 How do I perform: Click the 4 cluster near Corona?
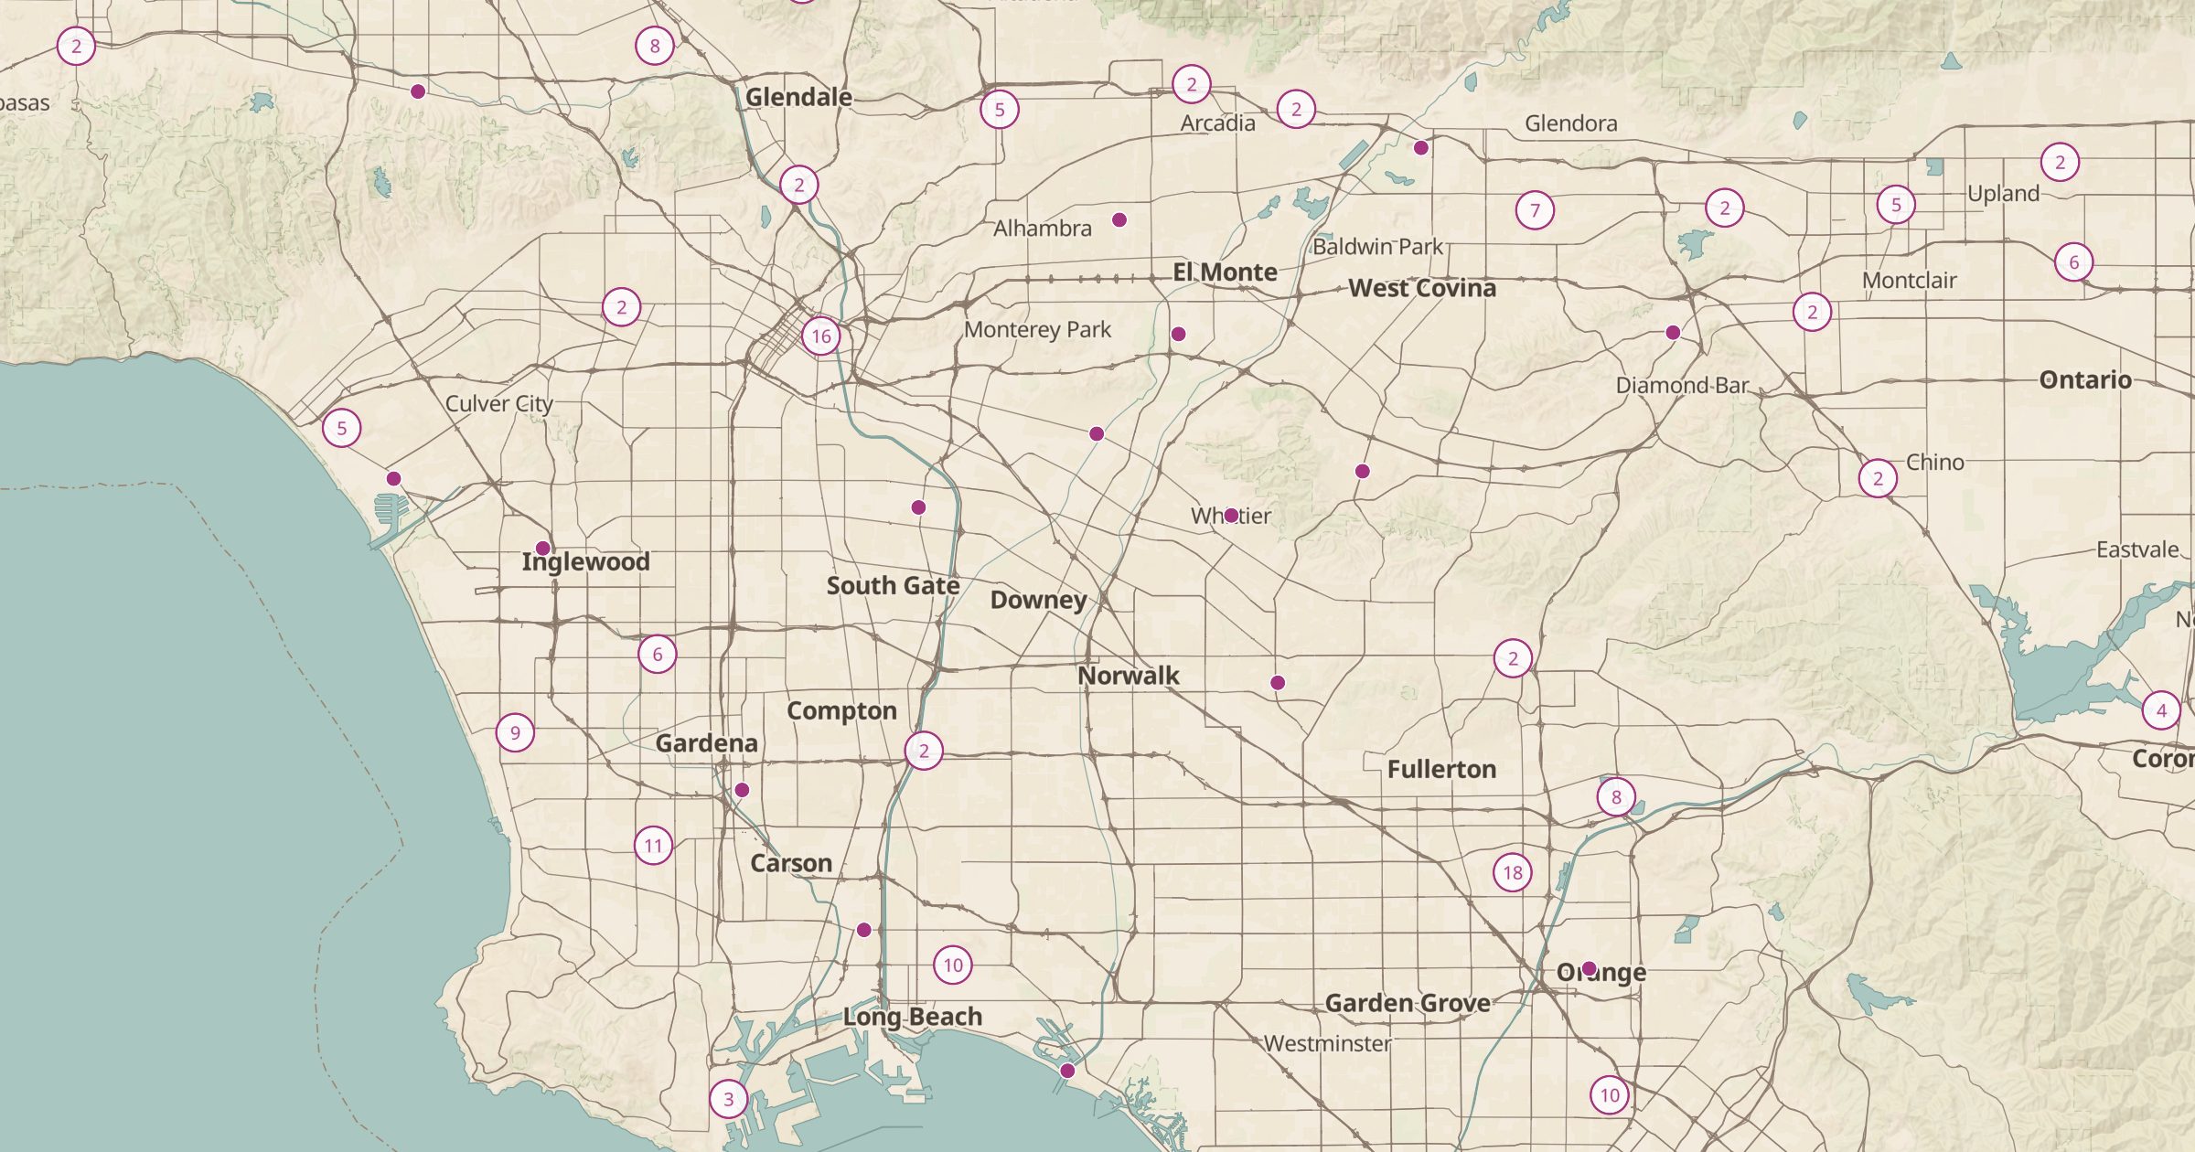pyautogui.click(x=2161, y=710)
